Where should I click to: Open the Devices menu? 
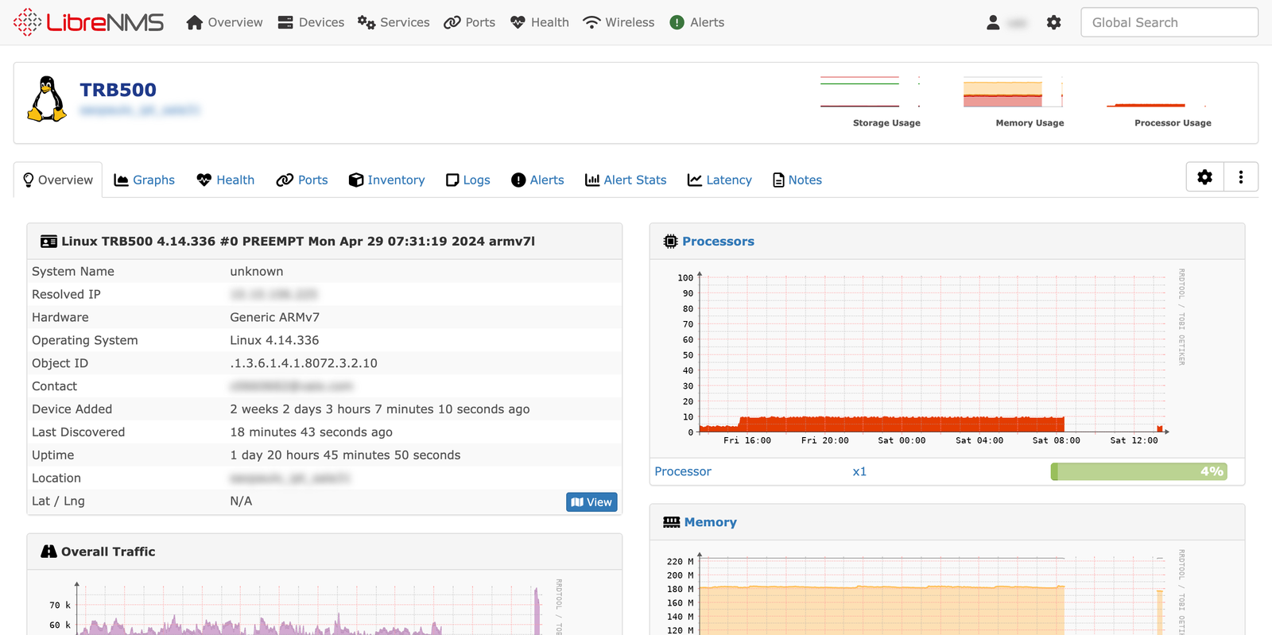click(311, 22)
